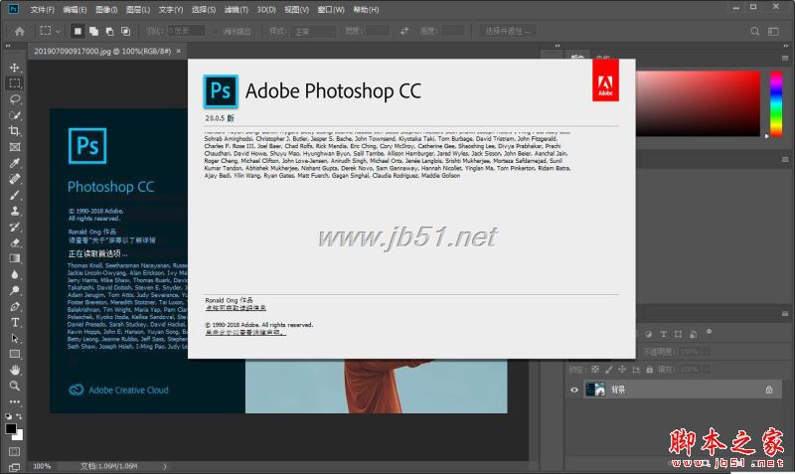Choose 'Intersect with selection' mode
The image size is (795, 474).
(x=125, y=32)
